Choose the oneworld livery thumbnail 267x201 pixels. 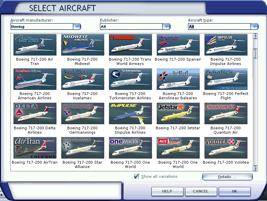click(x=130, y=148)
